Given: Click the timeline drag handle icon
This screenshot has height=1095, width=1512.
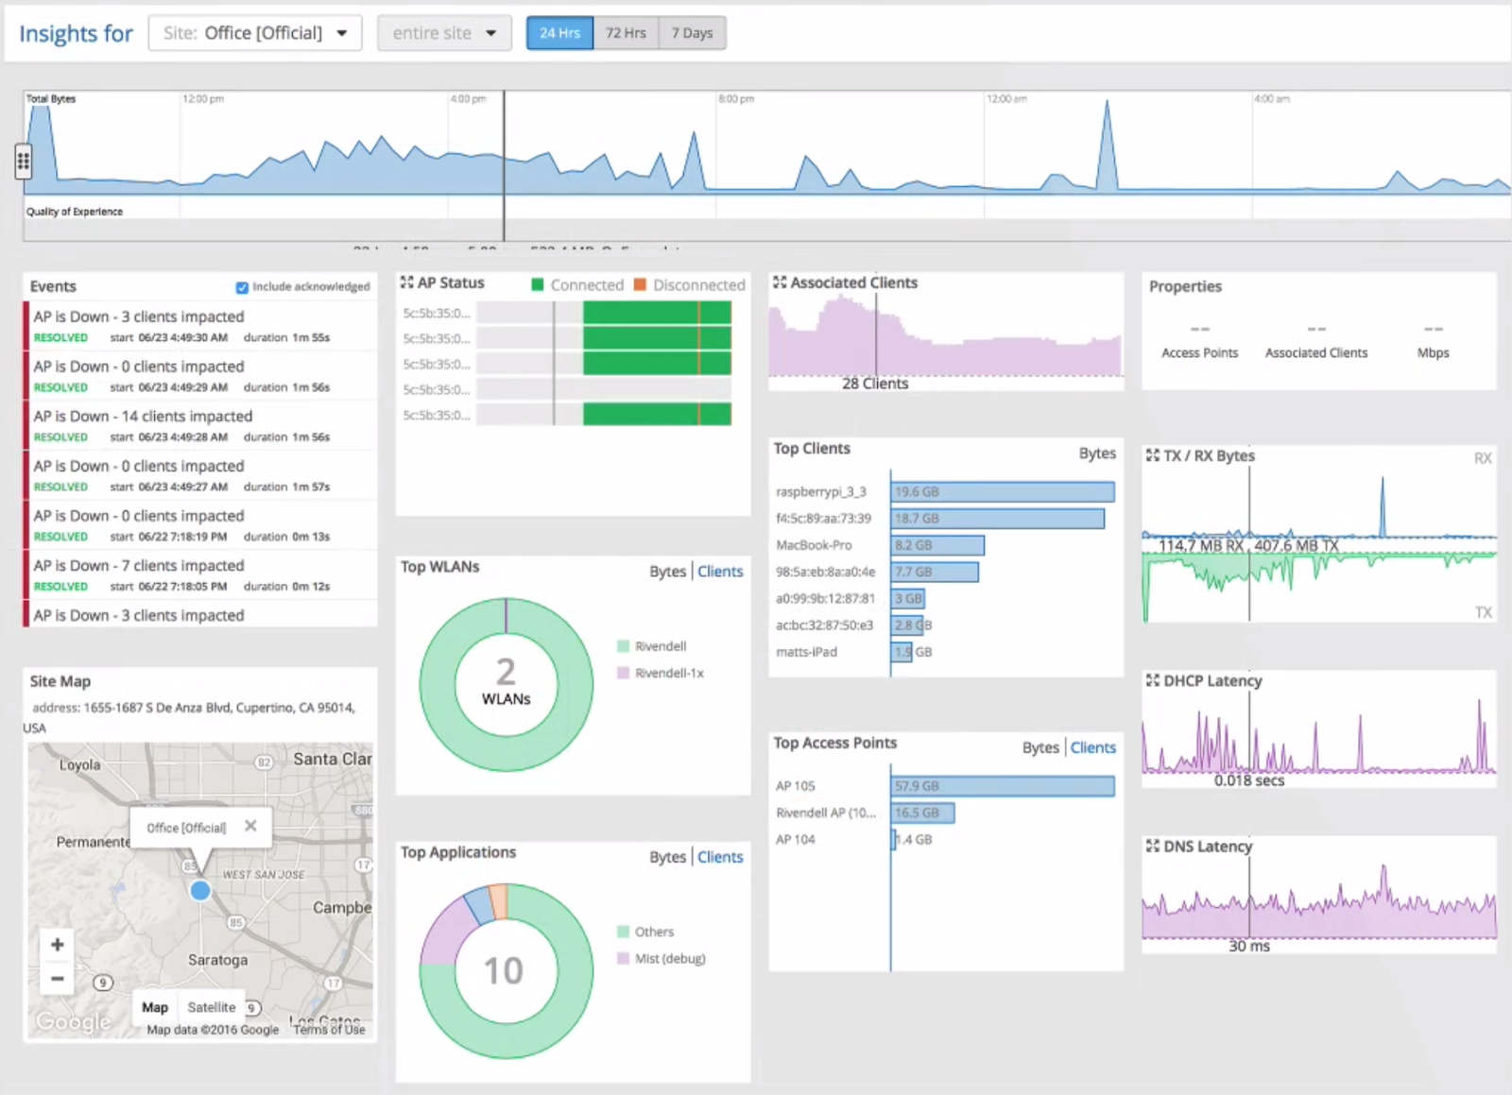Looking at the screenshot, I should tap(24, 162).
